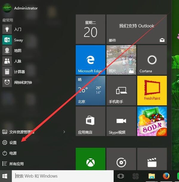179x182 pixels.
Task: Click the 电源 power icon
Action: click(5, 153)
